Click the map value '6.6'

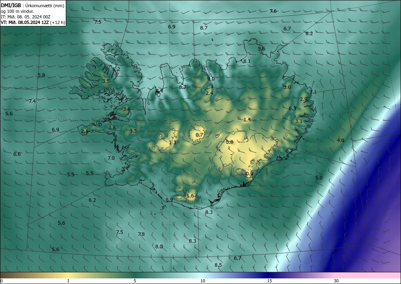click(x=17, y=154)
